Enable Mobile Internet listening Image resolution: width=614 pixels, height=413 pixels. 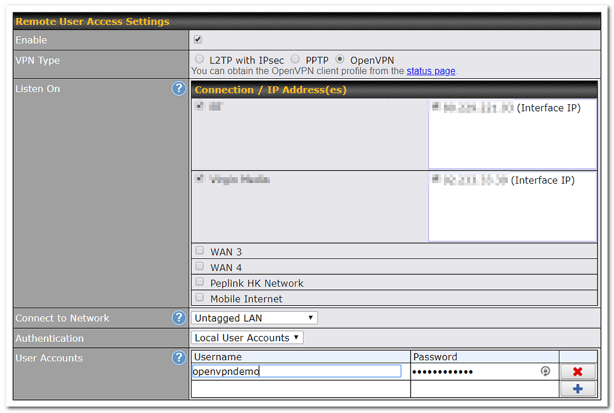tap(199, 297)
